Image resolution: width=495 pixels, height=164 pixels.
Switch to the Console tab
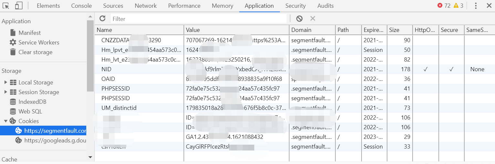point(81,5)
